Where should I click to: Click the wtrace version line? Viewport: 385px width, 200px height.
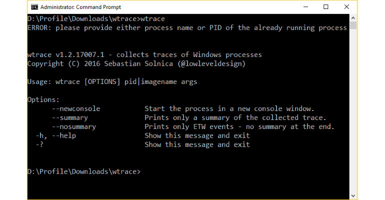(144, 54)
